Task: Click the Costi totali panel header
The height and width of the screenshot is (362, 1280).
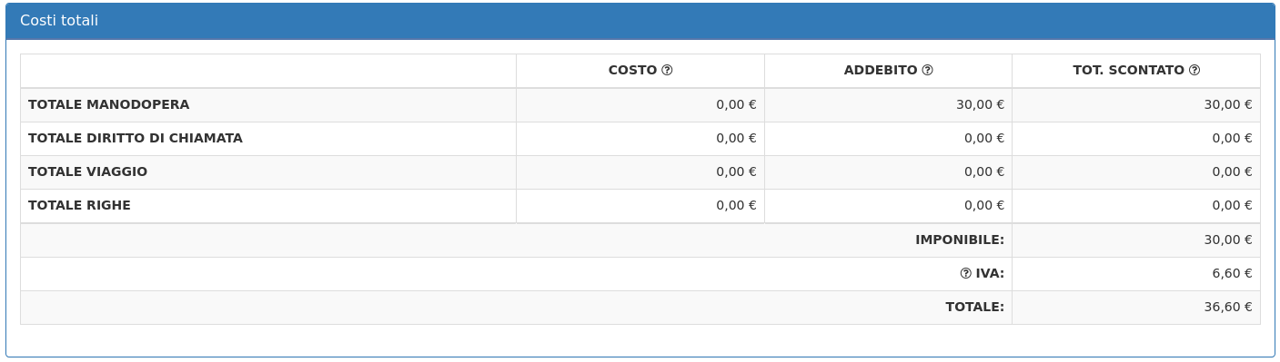Action: click(x=640, y=21)
